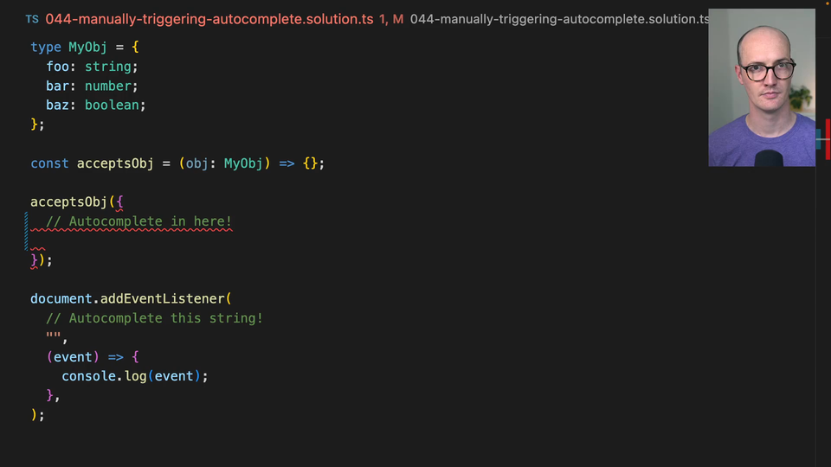Image resolution: width=831 pixels, height=467 pixels.
Task: Click addEventListener method name
Action: (x=162, y=298)
